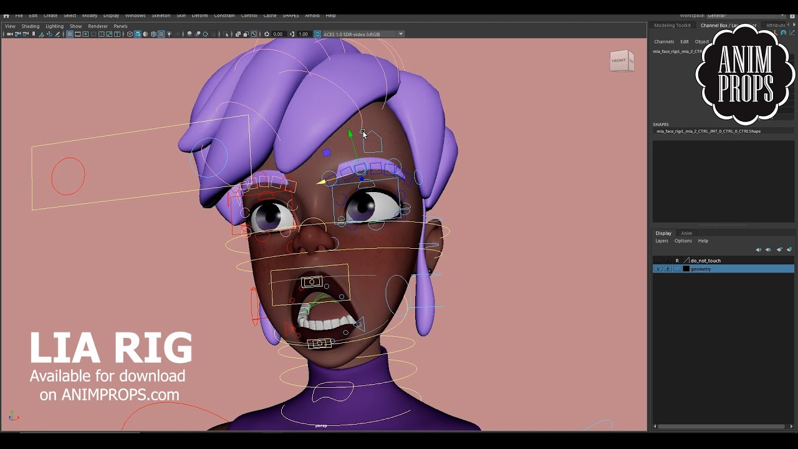Open the Channels menu in Channel Box
The image size is (798, 449).
pyautogui.click(x=664, y=42)
